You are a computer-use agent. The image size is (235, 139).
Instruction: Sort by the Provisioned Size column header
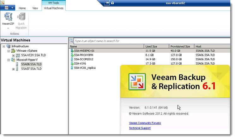182,46
